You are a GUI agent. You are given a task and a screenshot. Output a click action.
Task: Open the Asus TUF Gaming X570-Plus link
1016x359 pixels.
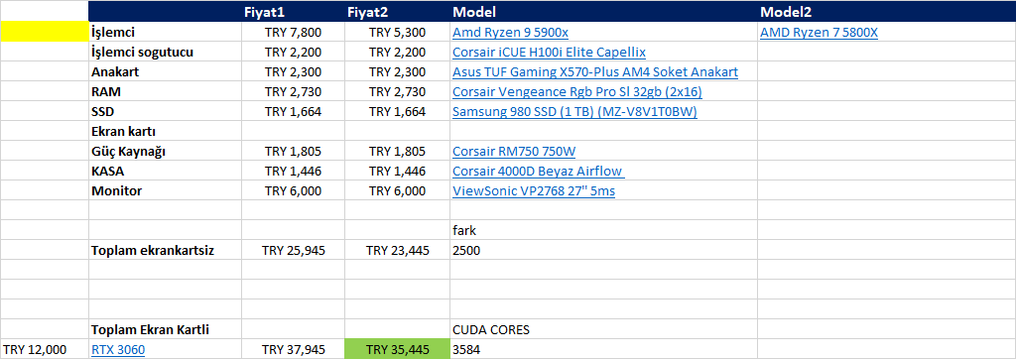(595, 72)
